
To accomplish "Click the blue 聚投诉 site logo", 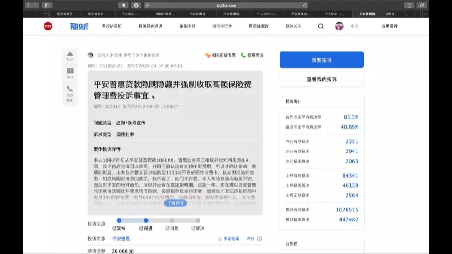I will (79, 26).
